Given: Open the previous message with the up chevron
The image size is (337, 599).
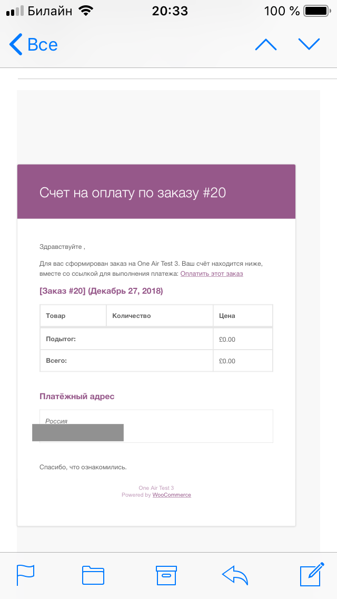Looking at the screenshot, I should pos(266,44).
